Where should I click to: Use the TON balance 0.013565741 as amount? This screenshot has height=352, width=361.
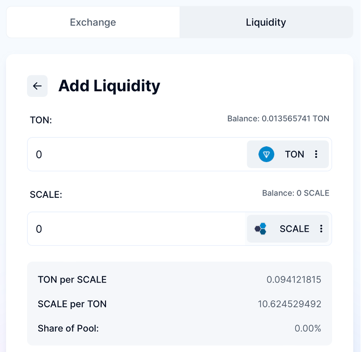[278, 119]
